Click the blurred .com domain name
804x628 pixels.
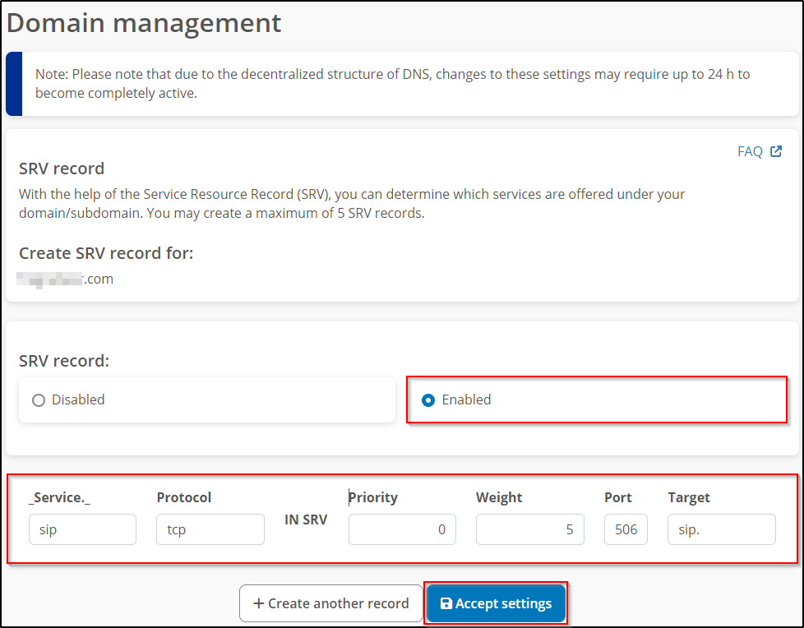[66, 279]
